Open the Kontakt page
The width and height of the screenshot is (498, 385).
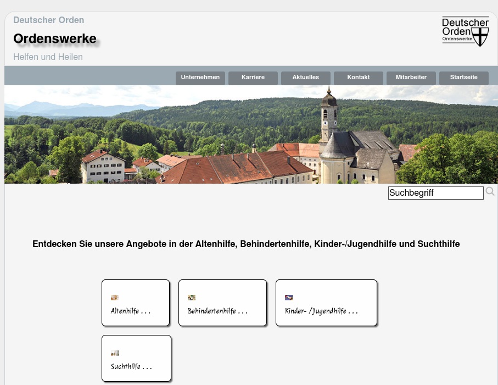(x=359, y=78)
